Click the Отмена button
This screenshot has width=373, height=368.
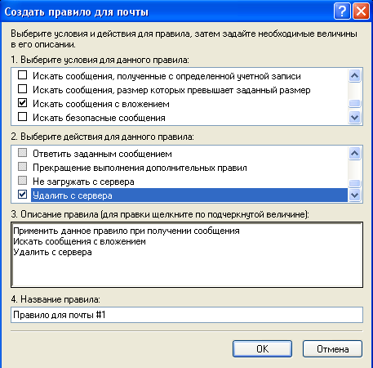coord(332,348)
